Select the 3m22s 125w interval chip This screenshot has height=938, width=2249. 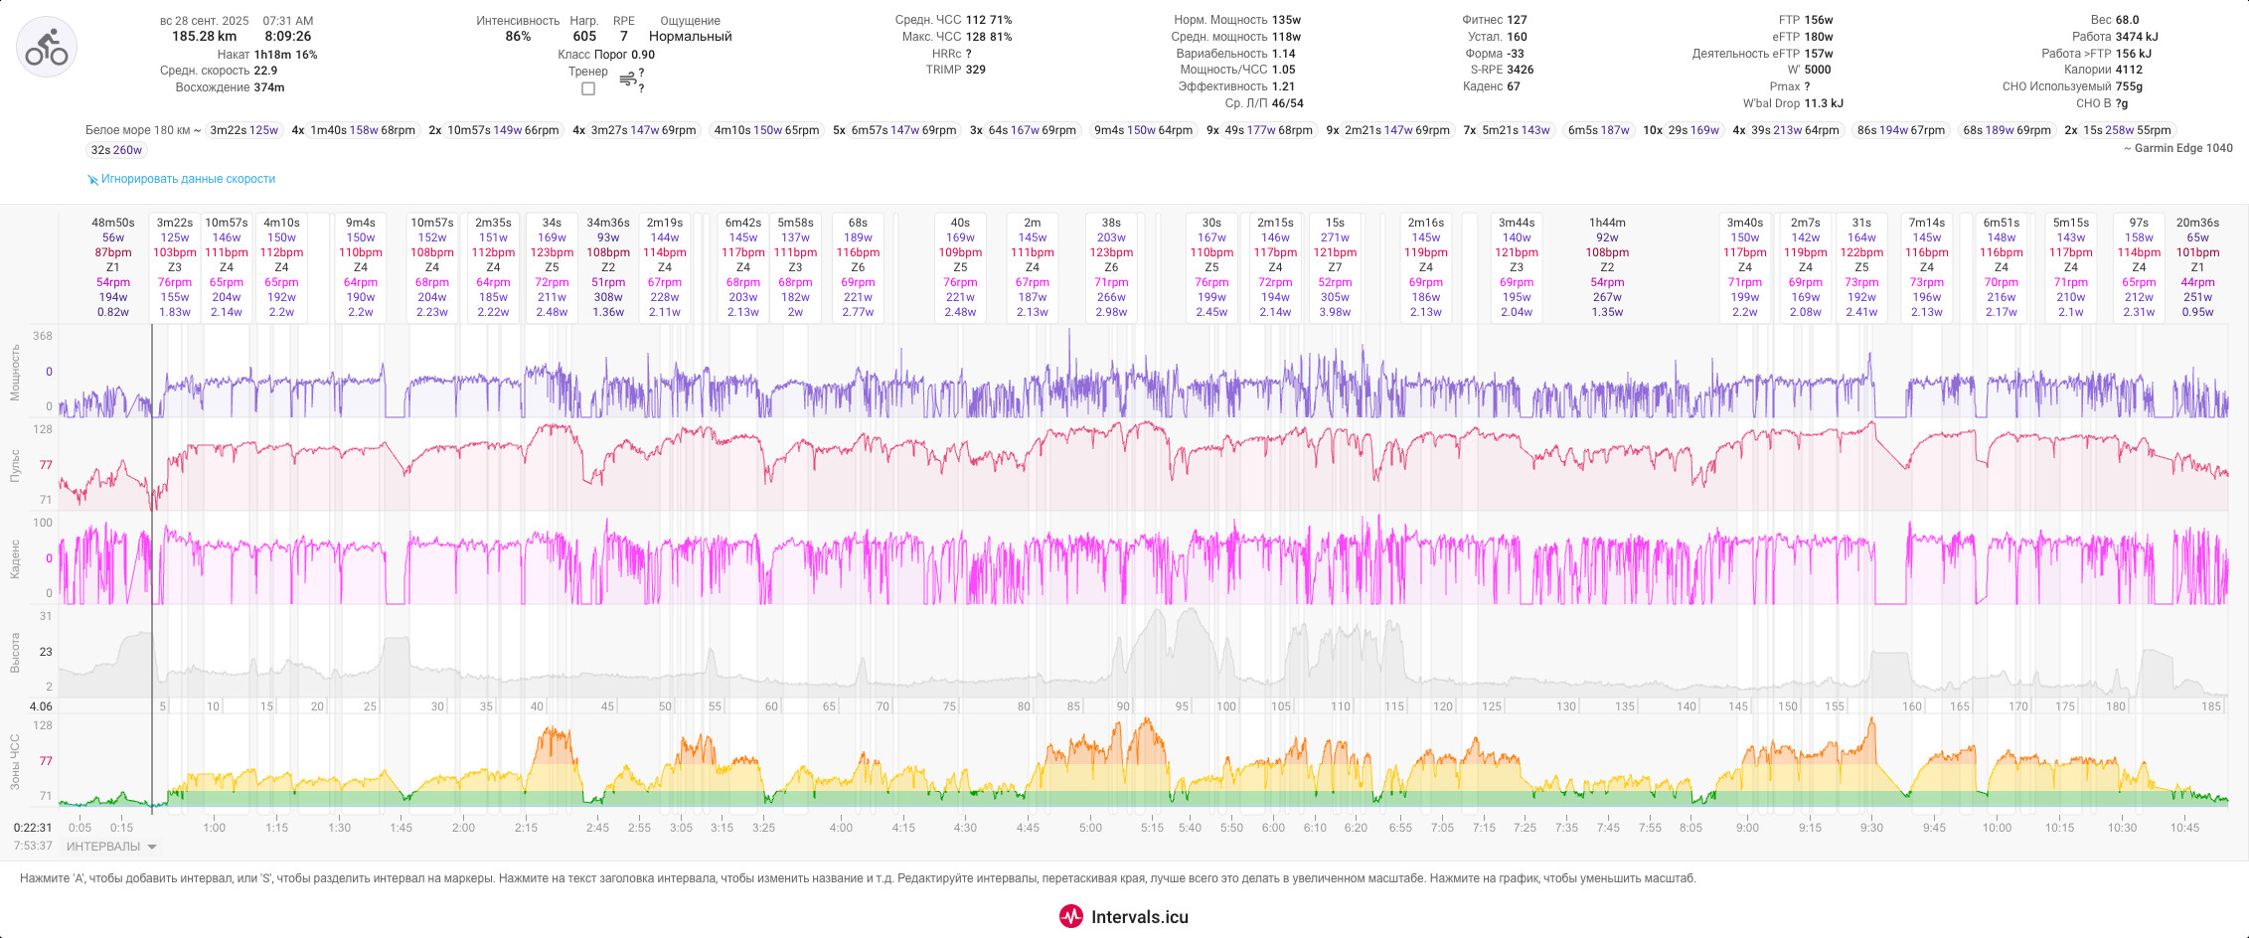click(x=243, y=130)
